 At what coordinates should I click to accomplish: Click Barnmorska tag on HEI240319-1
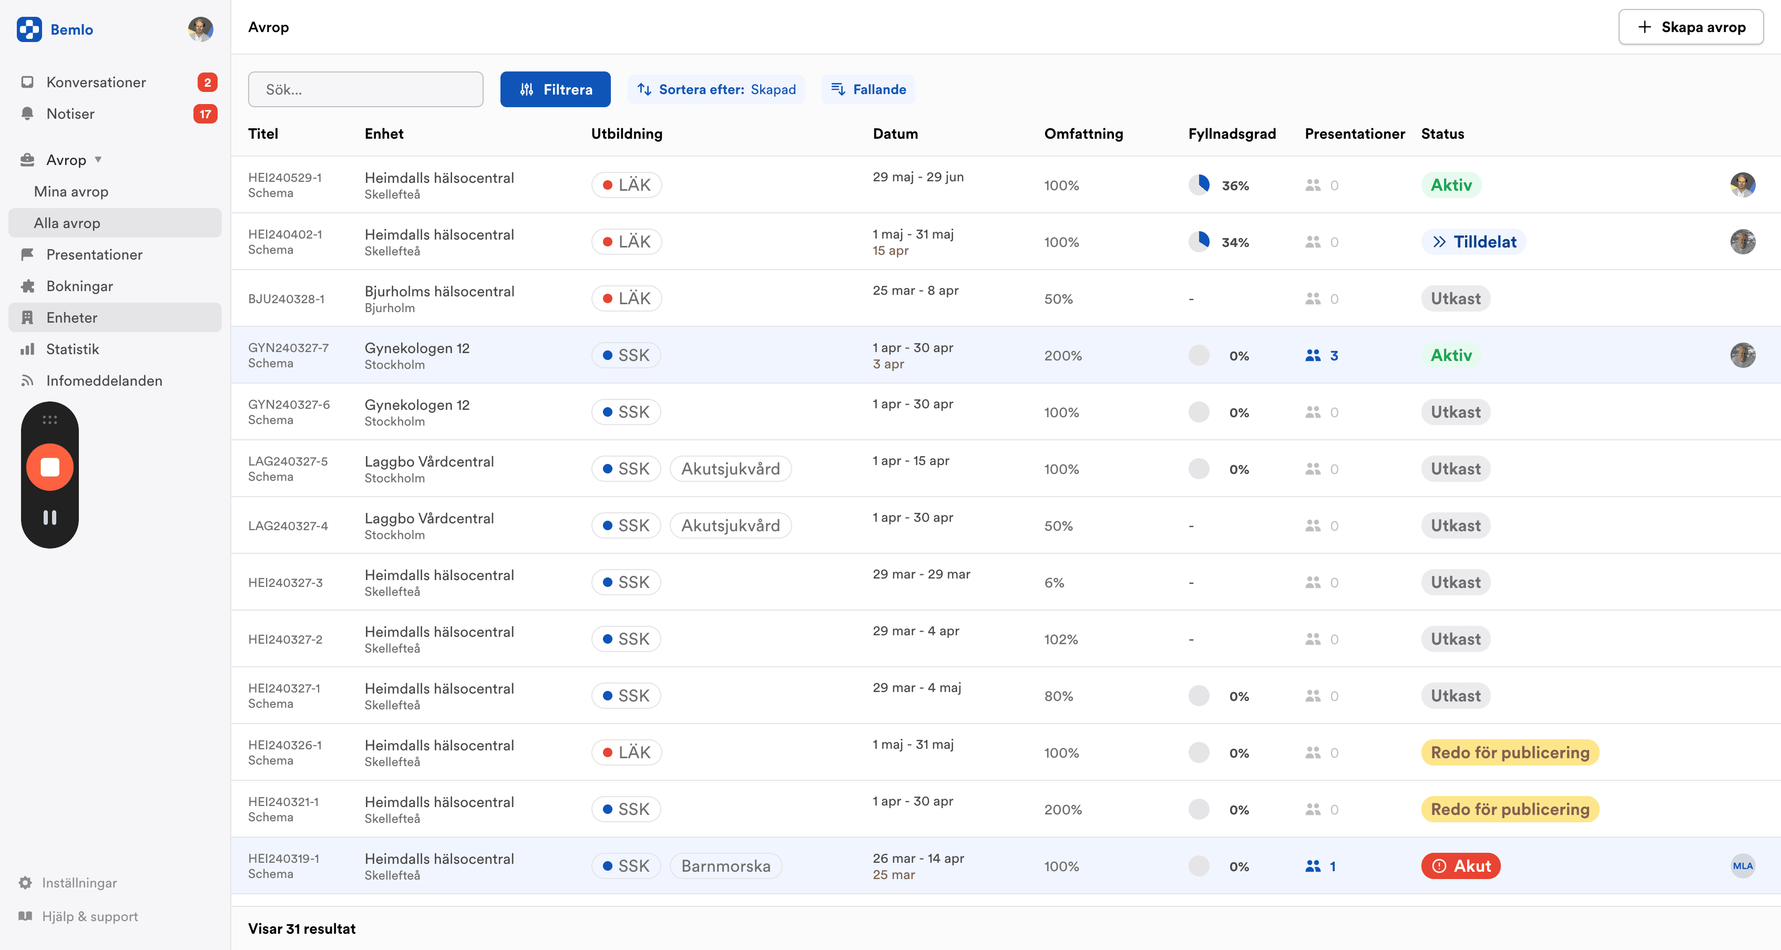click(x=726, y=866)
